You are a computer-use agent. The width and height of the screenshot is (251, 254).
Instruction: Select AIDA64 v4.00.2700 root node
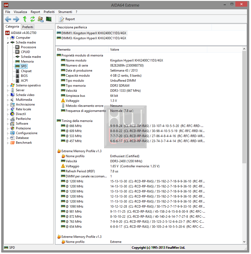point(24,33)
